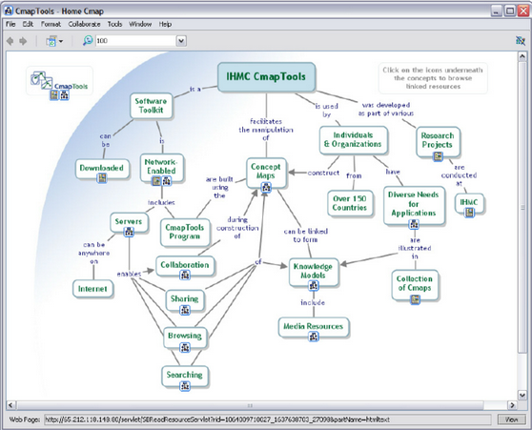Select the CmapTools Program concept node
The width and height of the screenshot is (532, 430).
pos(185,232)
